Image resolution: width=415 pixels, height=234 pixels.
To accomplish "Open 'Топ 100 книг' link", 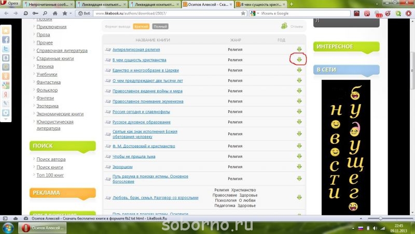I will point(50,175).
